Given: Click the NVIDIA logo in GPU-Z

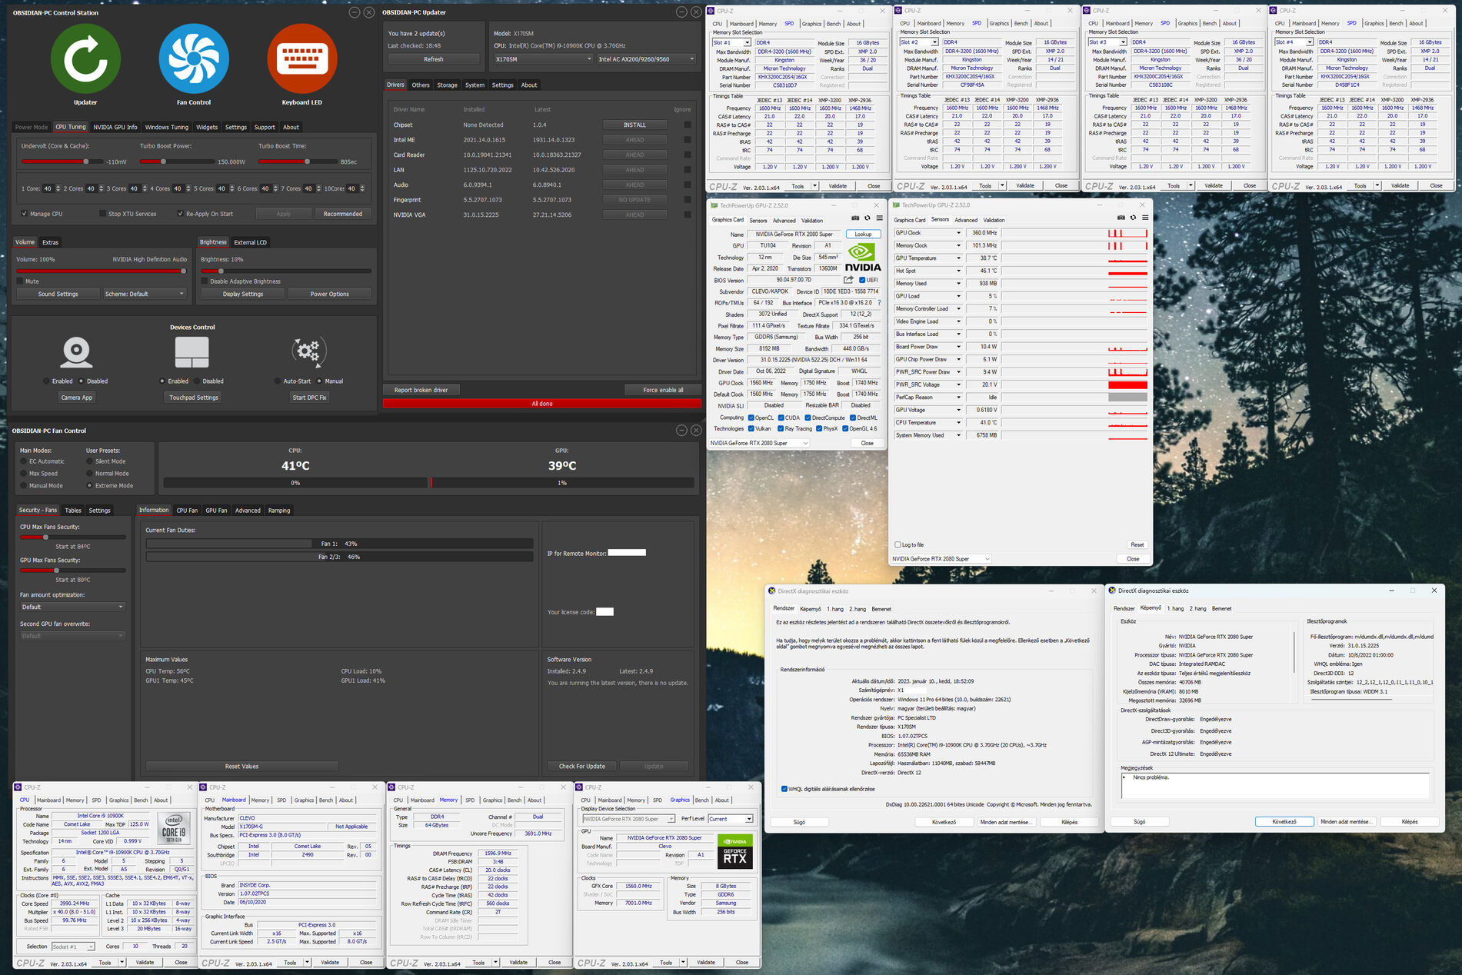Looking at the screenshot, I should [x=863, y=258].
